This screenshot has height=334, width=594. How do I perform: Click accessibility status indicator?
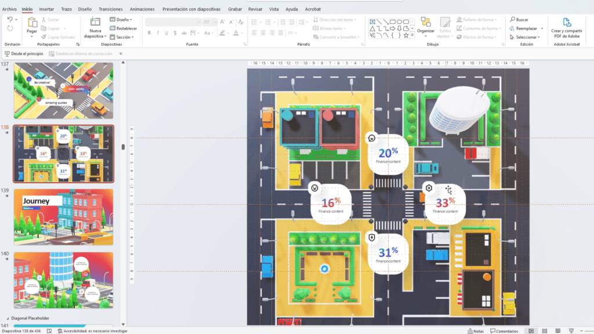[x=92, y=331]
